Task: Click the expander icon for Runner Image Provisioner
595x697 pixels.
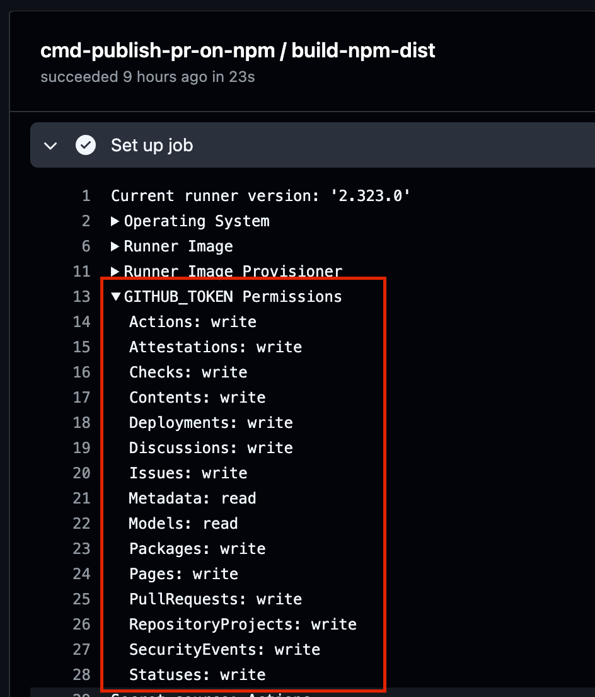Action: tap(116, 271)
